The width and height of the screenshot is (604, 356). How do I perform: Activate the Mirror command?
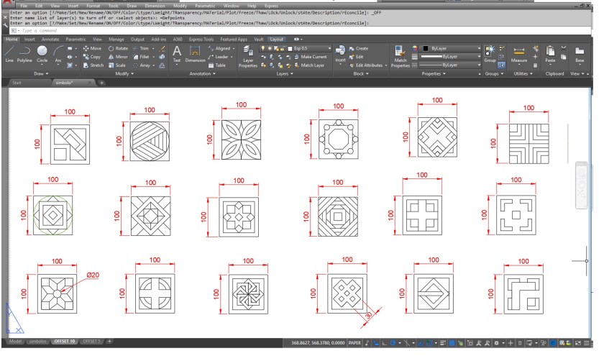[118, 57]
